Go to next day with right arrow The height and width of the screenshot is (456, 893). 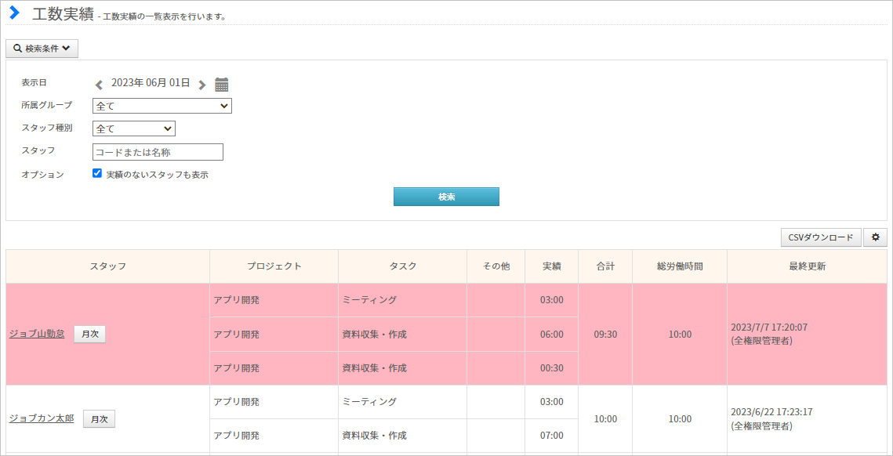coord(201,85)
